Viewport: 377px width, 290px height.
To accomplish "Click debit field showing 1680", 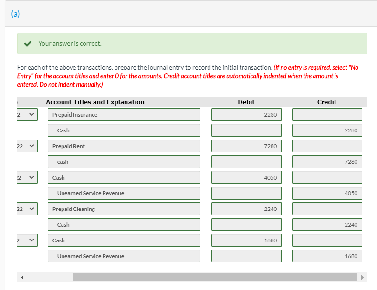I will pos(246,240).
